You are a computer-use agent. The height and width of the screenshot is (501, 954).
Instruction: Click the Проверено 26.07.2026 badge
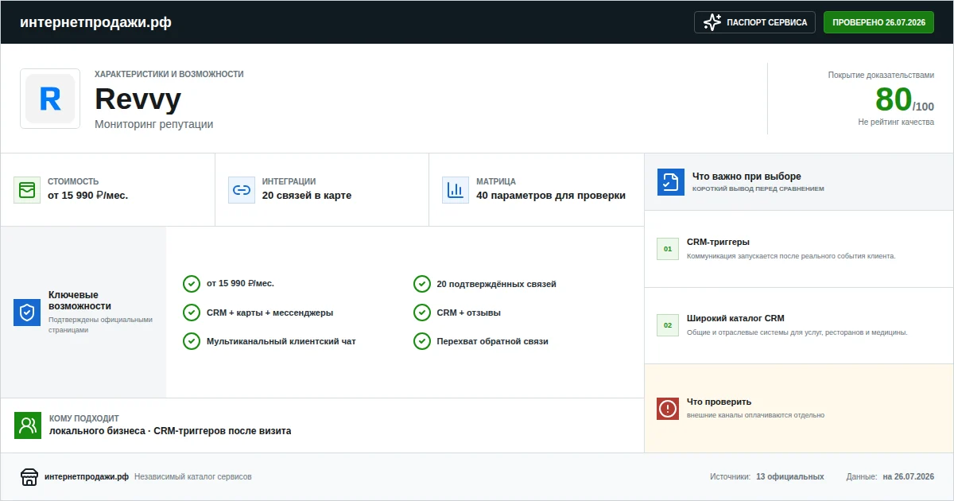click(x=878, y=22)
